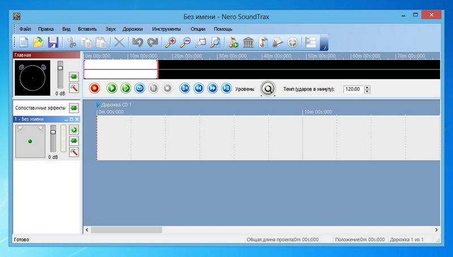Viewport: 453px width, 257px height.
Task: Click the gray wizard icon in toolbar
Action: 277,42
